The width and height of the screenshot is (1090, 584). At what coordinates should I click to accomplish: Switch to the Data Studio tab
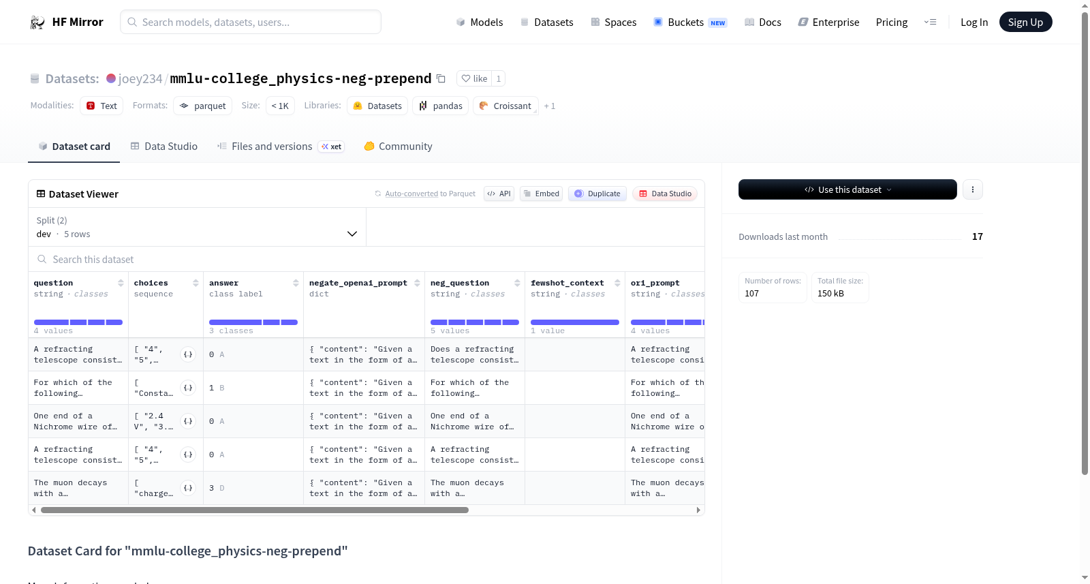163,146
